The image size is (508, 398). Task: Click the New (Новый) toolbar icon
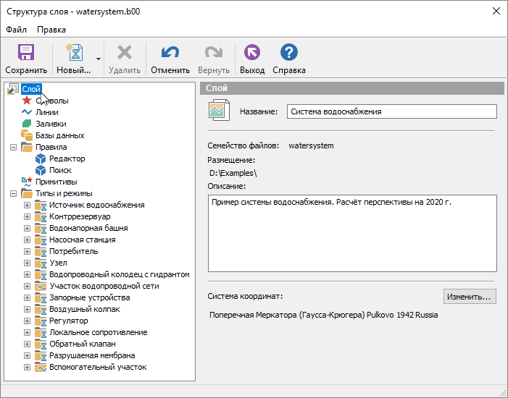pyautogui.click(x=73, y=53)
